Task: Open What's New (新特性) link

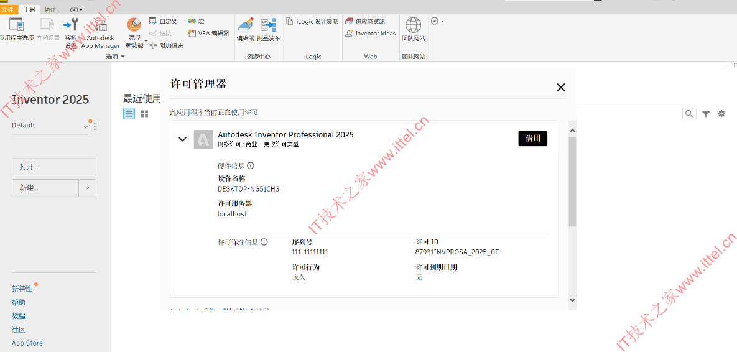Action: coord(22,289)
